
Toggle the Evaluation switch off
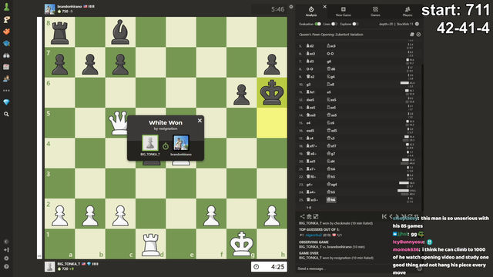click(x=318, y=24)
